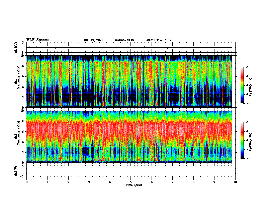Select the date "Jul. 19, 2021"
This screenshot has width=265, height=204.
pos(93,40)
